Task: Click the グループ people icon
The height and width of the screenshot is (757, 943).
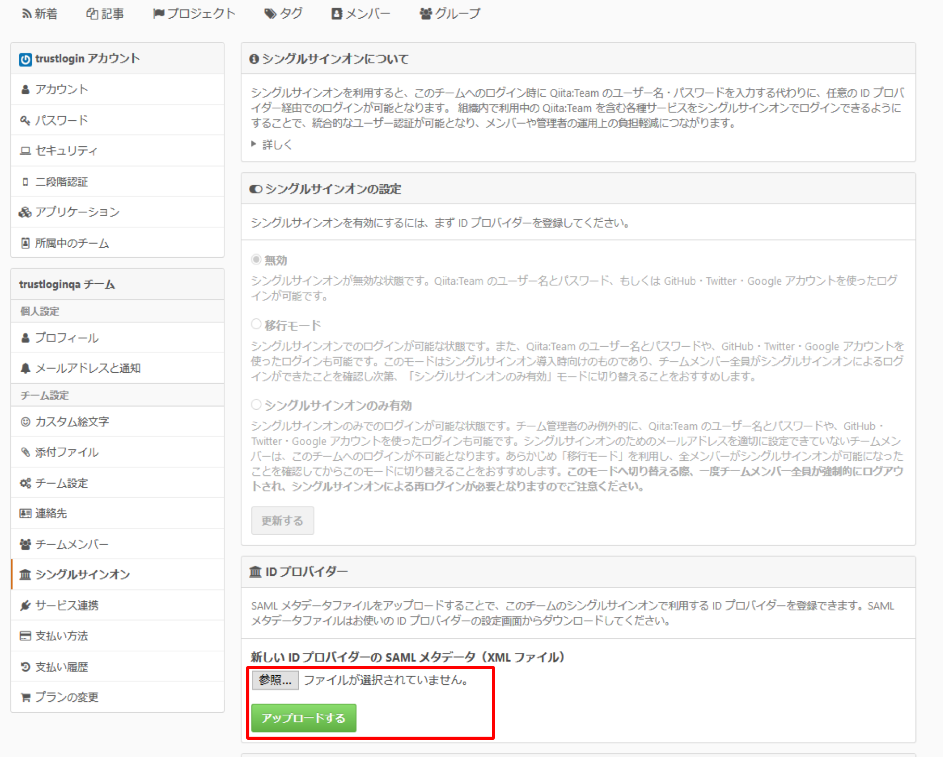Action: point(426,14)
